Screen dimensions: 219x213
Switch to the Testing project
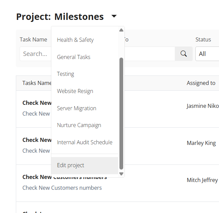[65, 74]
